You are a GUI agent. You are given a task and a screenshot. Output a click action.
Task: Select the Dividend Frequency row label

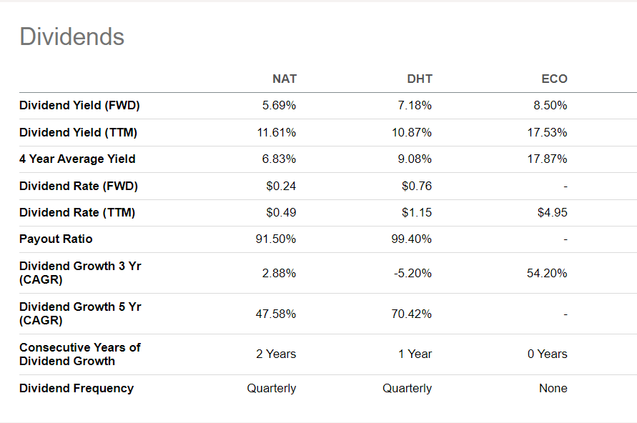(76, 388)
